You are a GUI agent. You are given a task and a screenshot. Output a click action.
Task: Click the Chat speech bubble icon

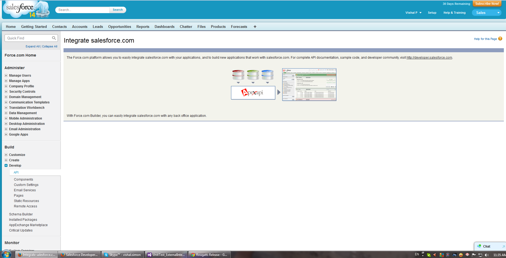[479, 246]
